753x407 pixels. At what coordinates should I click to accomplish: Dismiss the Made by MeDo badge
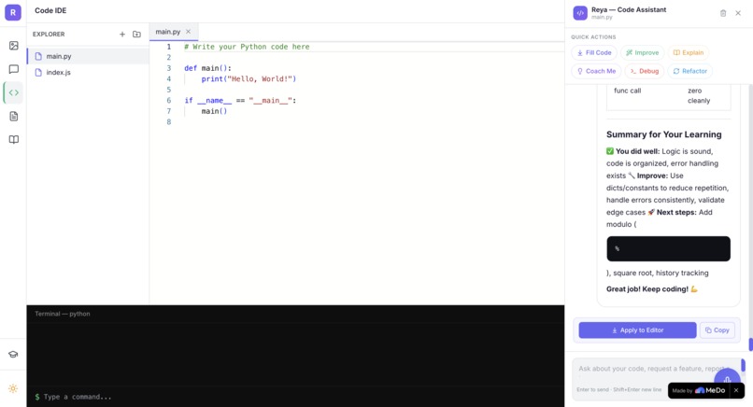736,391
